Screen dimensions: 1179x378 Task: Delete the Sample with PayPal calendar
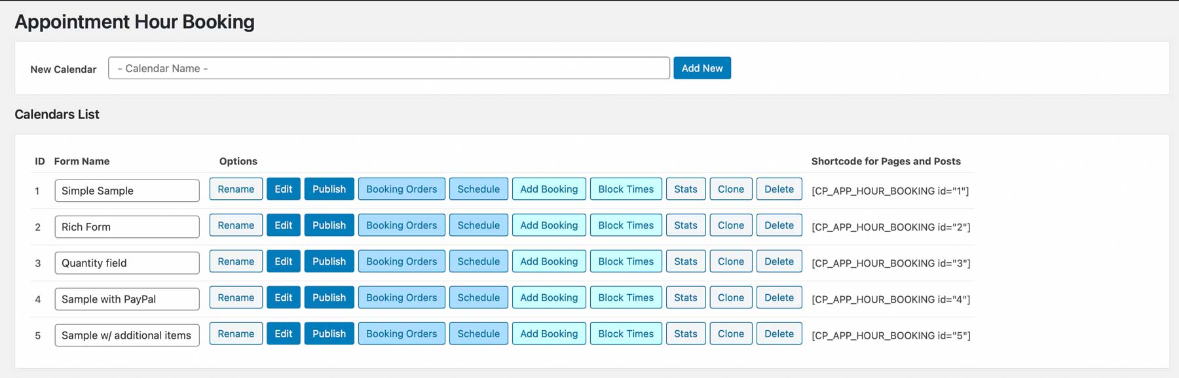(x=779, y=297)
